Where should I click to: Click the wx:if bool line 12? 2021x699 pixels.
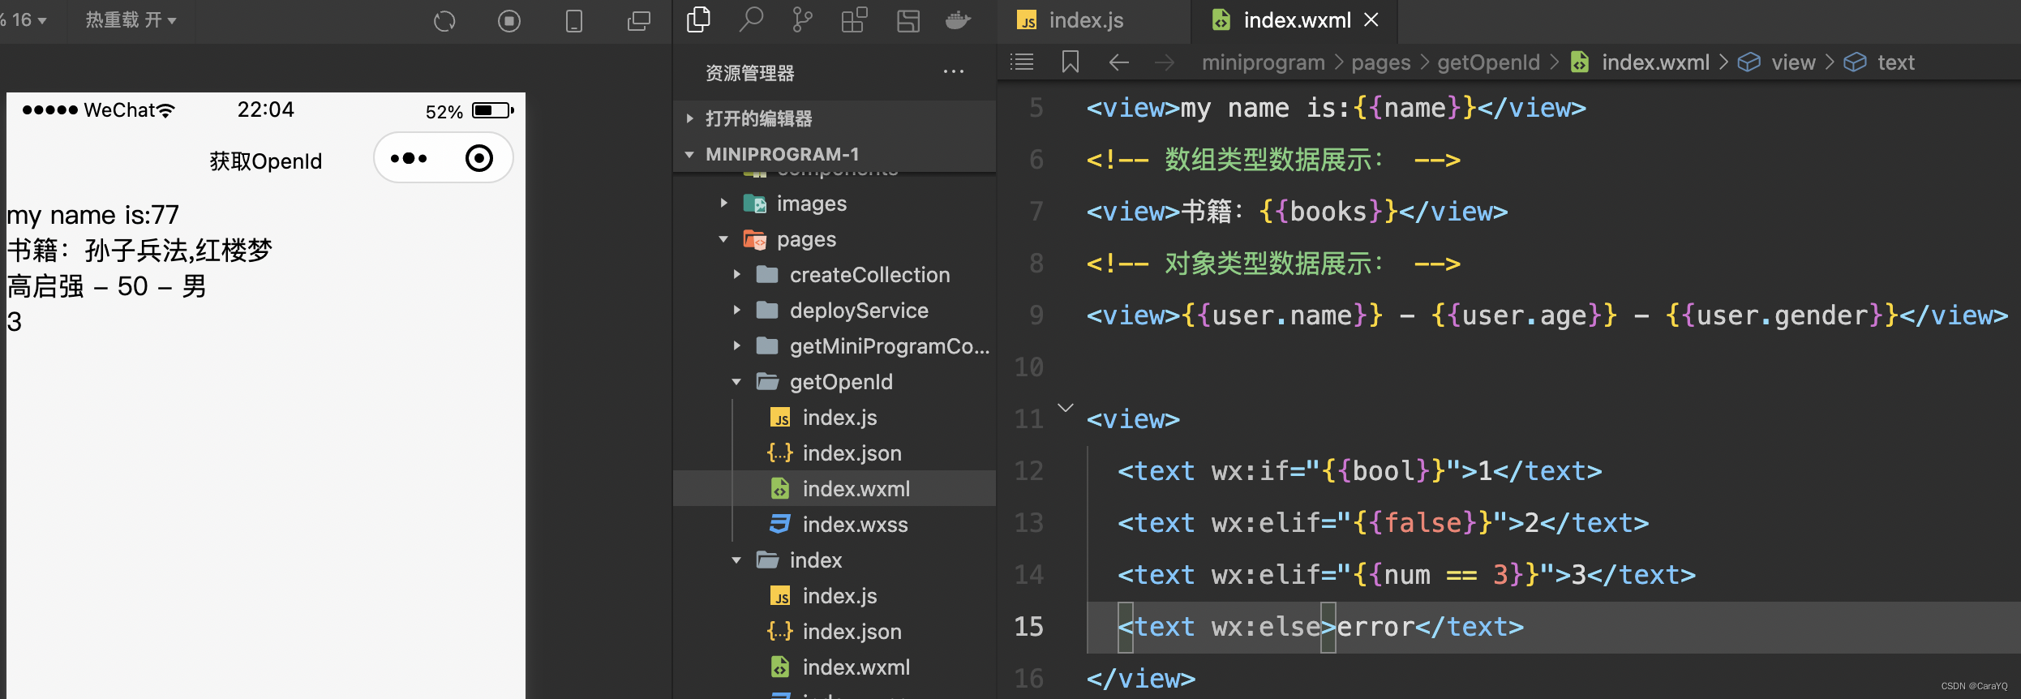pyautogui.click(x=1359, y=471)
